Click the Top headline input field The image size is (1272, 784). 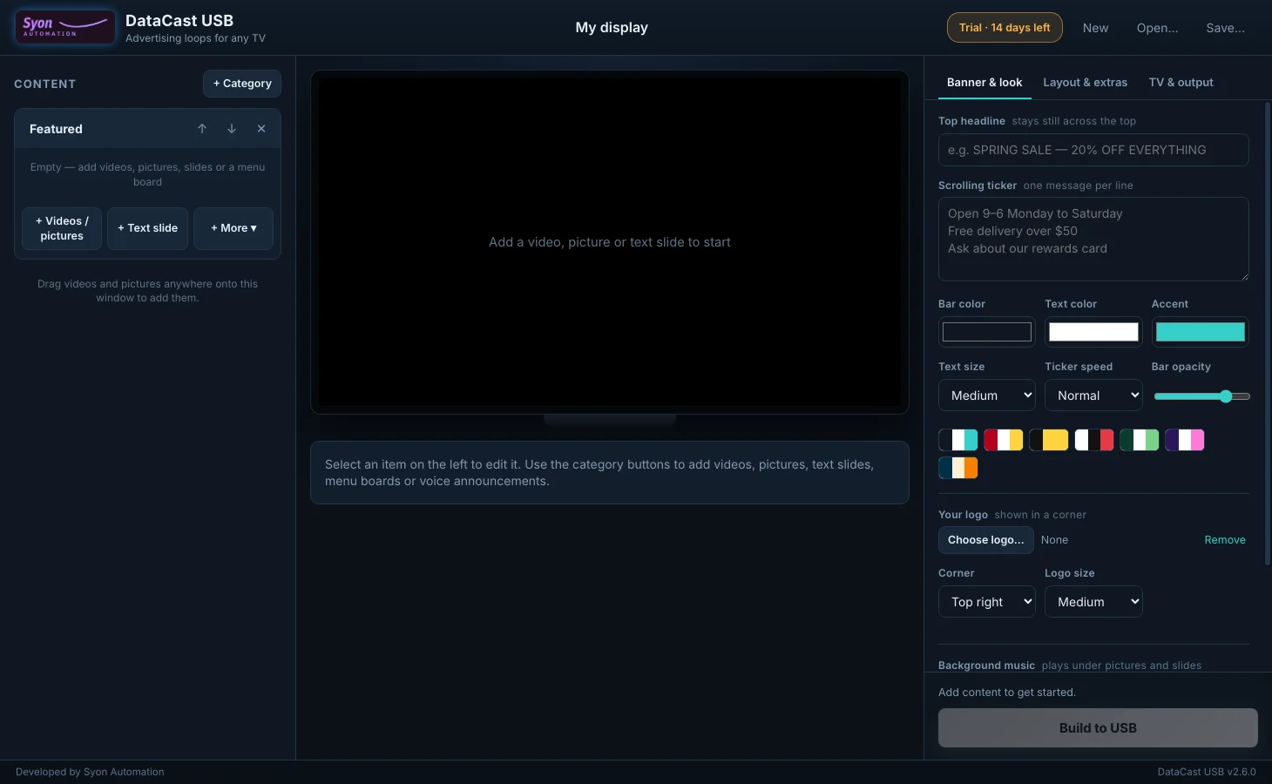[x=1093, y=150]
